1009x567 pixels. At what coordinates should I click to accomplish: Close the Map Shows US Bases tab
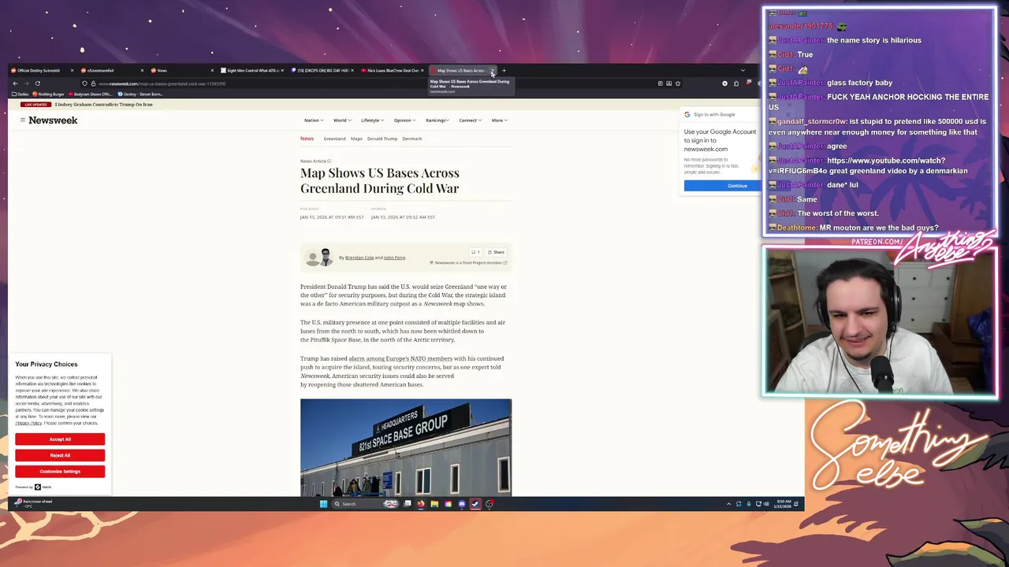point(493,71)
